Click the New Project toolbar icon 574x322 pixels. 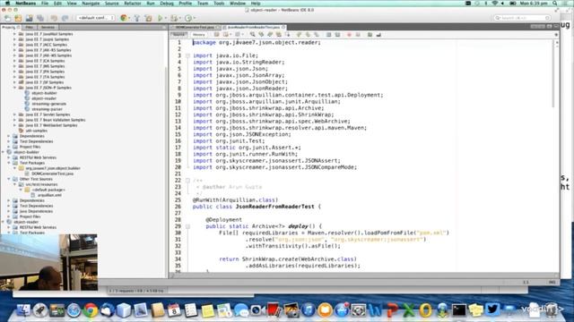[18, 18]
